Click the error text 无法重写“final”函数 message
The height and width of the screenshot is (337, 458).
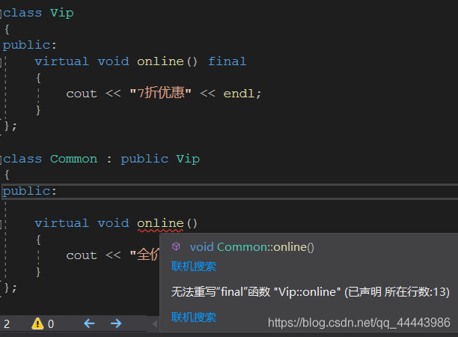click(311, 292)
